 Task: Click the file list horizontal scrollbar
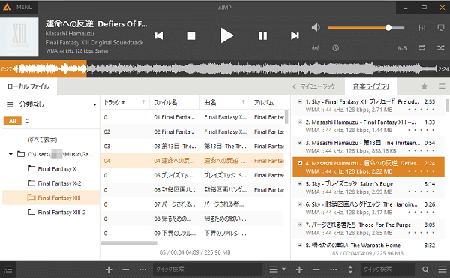pos(129,243)
